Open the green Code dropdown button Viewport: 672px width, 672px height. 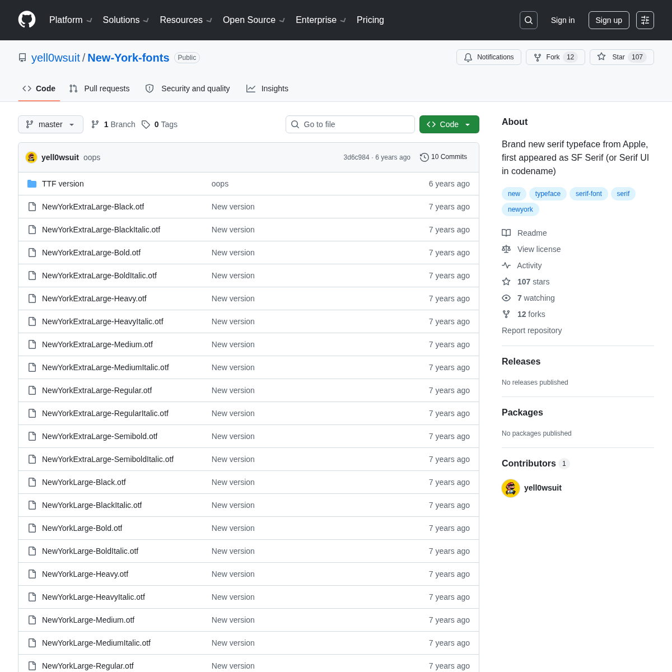point(449,124)
